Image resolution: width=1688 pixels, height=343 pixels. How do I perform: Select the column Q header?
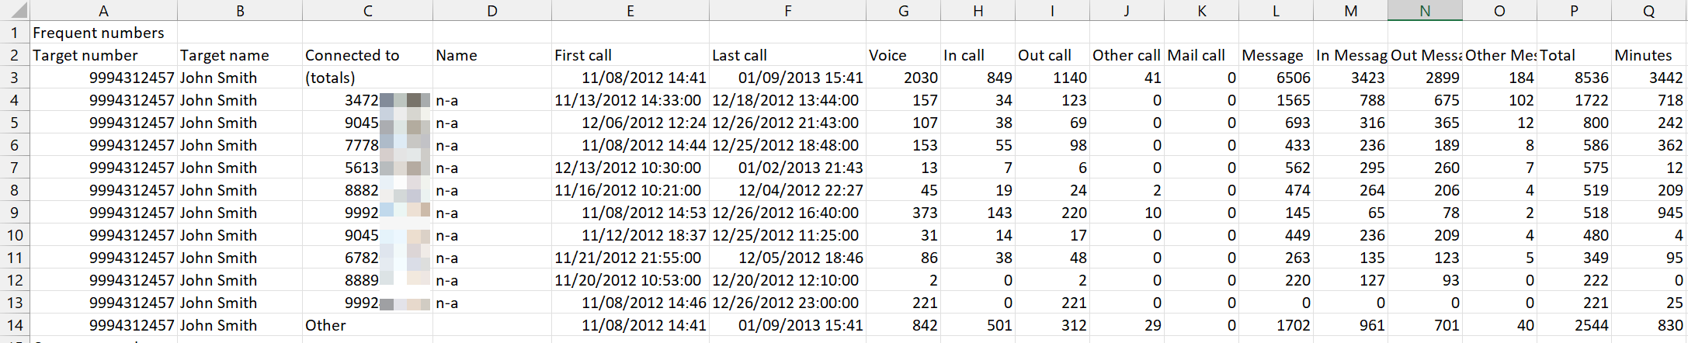(x=1648, y=11)
